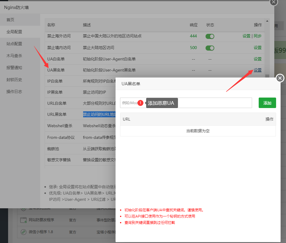The width and height of the screenshot is (286, 243).
Task: Toggle off the 禁止海外访问 switch
Action: pos(209,36)
